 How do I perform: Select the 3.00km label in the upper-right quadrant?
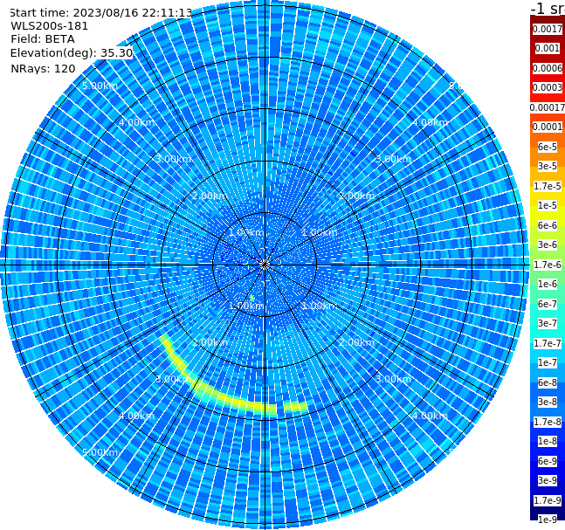pyautogui.click(x=393, y=159)
